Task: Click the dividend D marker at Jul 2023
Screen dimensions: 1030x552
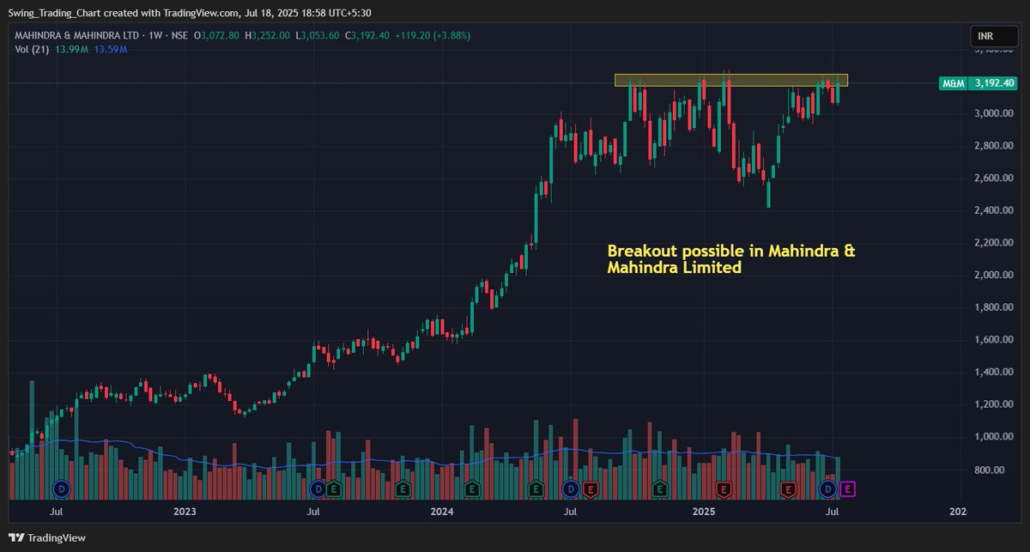Action: [318, 488]
